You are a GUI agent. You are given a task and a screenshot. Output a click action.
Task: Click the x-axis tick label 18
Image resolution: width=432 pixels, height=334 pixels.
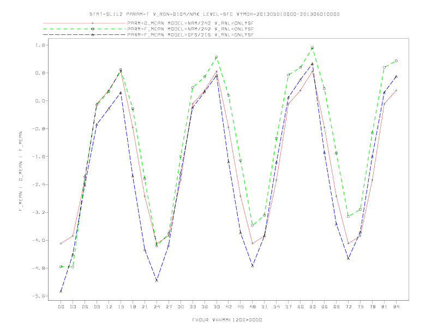pos(133,307)
